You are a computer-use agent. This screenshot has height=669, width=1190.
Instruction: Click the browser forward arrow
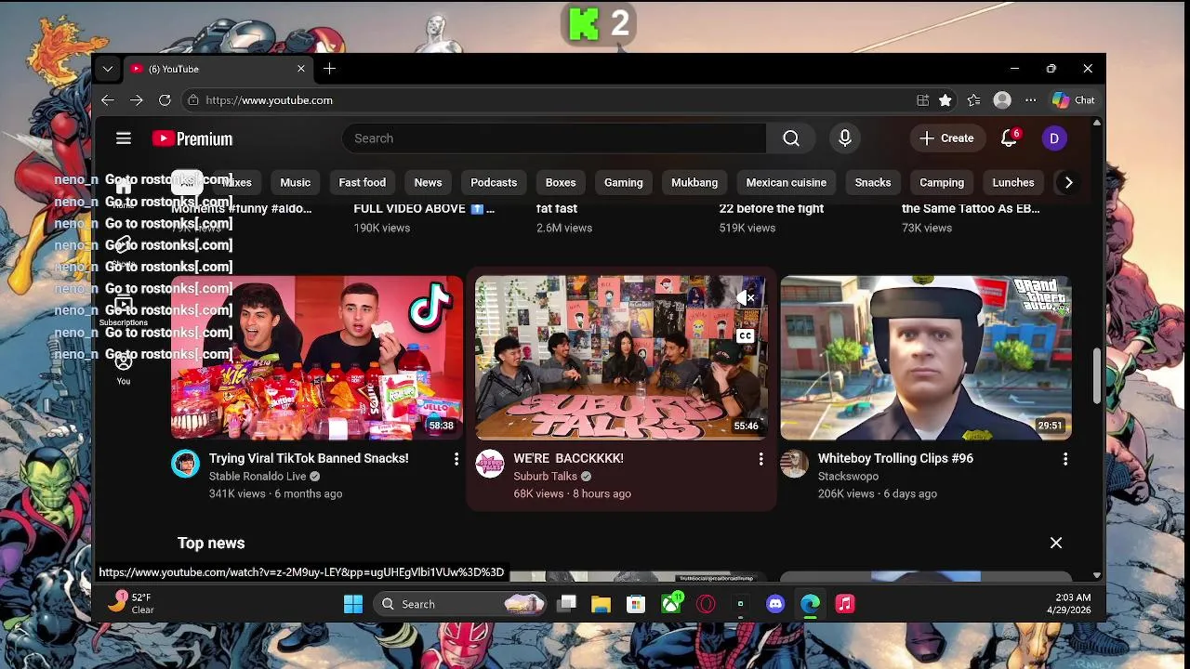coord(137,100)
